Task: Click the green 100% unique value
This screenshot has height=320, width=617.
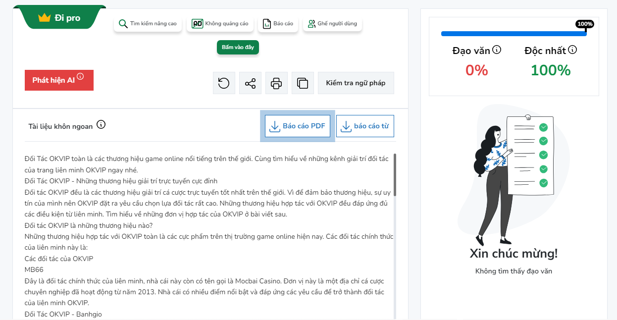Action: click(x=551, y=70)
